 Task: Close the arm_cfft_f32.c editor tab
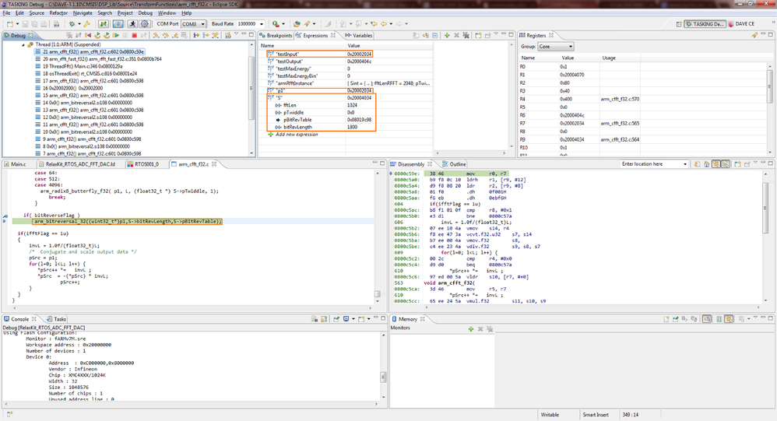(214, 164)
